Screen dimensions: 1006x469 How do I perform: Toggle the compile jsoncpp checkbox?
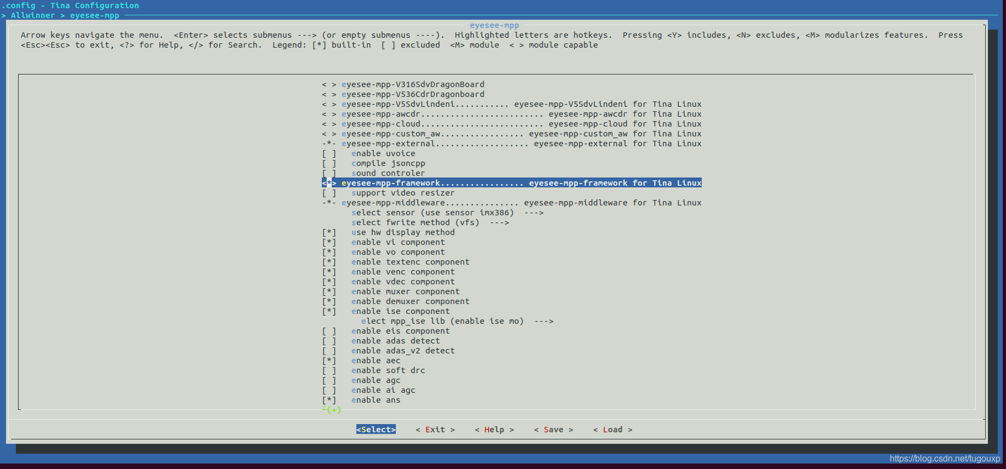pyautogui.click(x=329, y=163)
